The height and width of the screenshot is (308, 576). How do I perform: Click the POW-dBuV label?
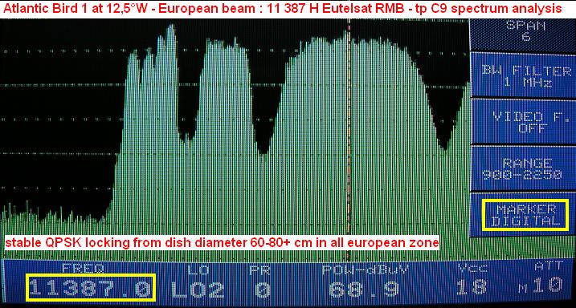pos(366,269)
